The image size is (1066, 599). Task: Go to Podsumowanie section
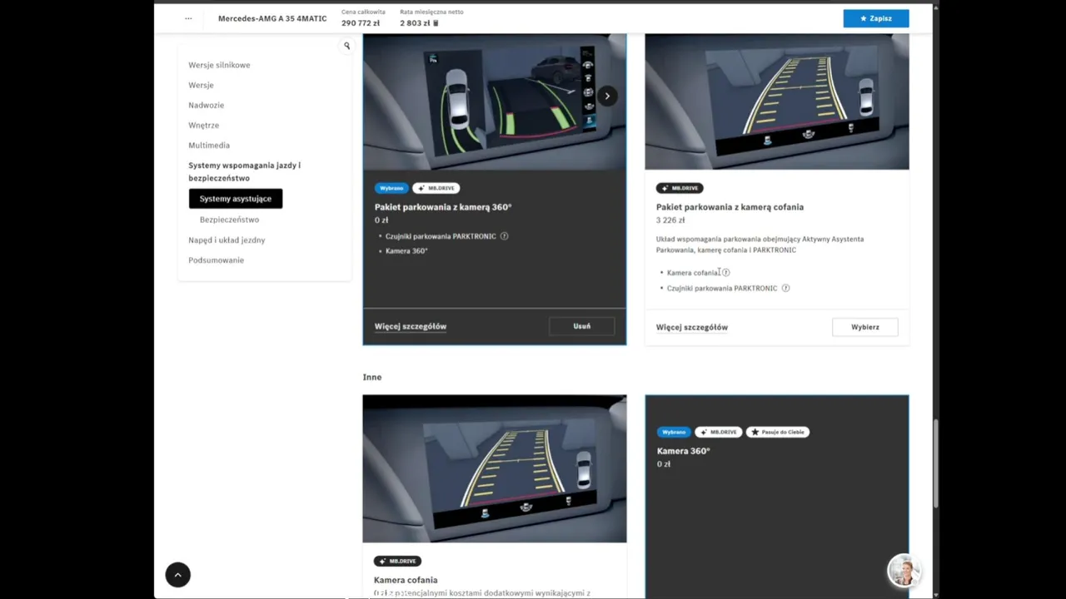point(216,260)
